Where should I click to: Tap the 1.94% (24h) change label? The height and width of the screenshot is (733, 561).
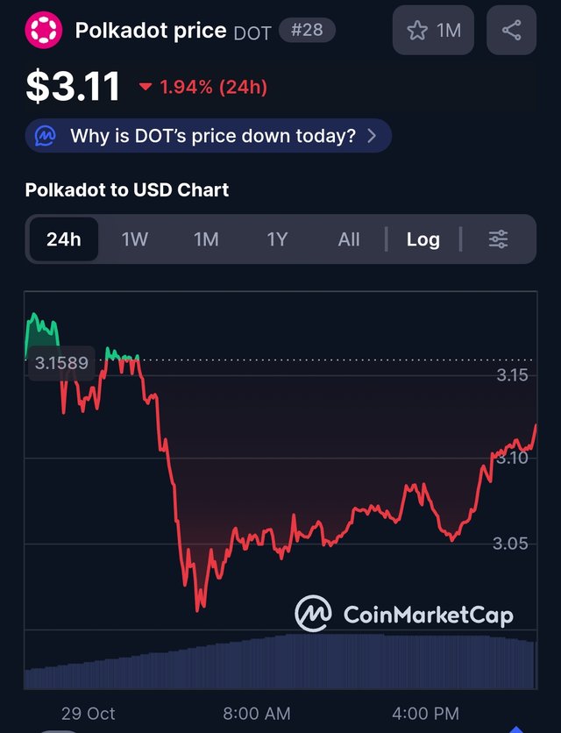[213, 87]
